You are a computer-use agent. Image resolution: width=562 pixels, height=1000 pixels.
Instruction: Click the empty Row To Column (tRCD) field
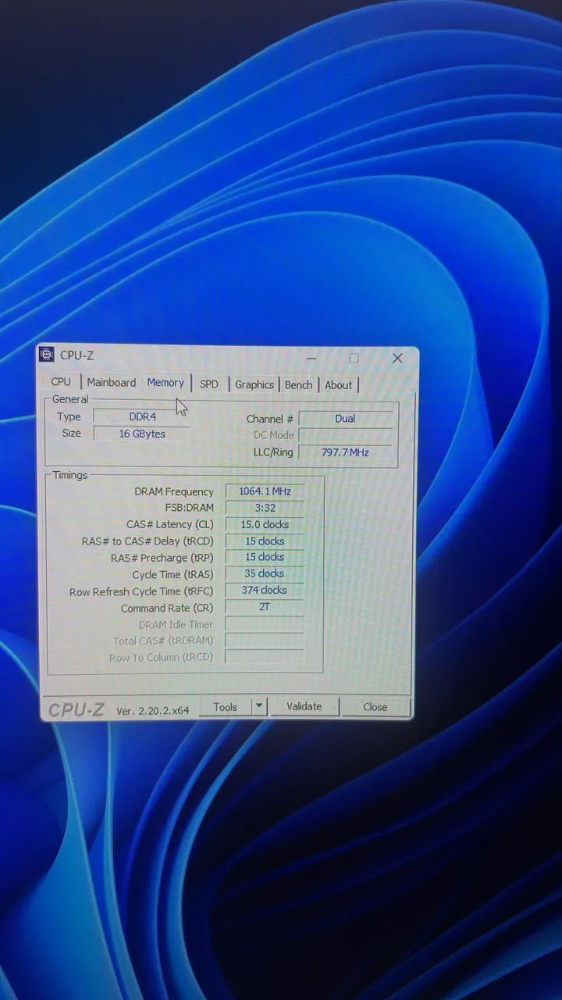coord(265,656)
